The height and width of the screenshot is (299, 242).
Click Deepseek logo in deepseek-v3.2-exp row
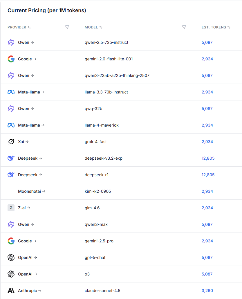click(x=11, y=158)
